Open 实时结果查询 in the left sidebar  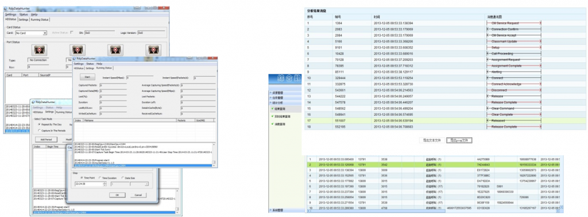pos(283,117)
